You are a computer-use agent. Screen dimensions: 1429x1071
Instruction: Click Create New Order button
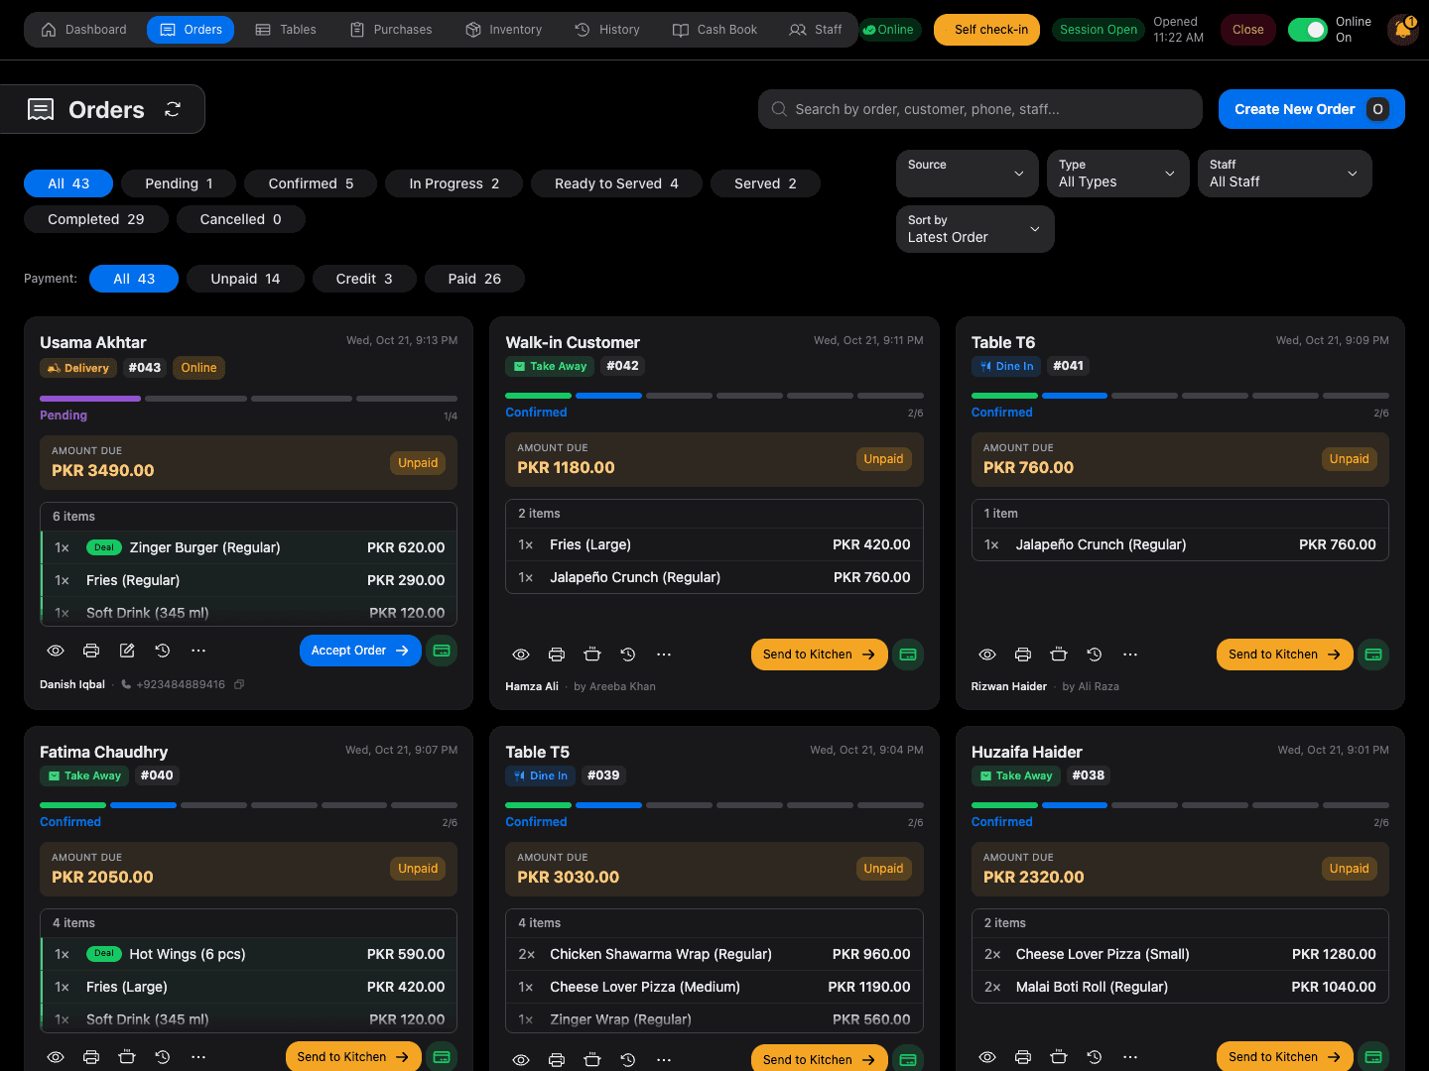pos(1312,109)
